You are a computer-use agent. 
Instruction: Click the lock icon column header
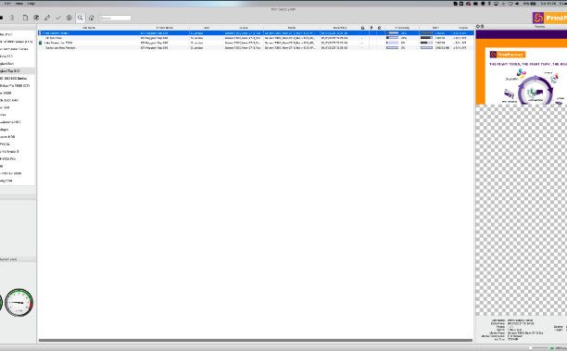[x=362, y=28]
